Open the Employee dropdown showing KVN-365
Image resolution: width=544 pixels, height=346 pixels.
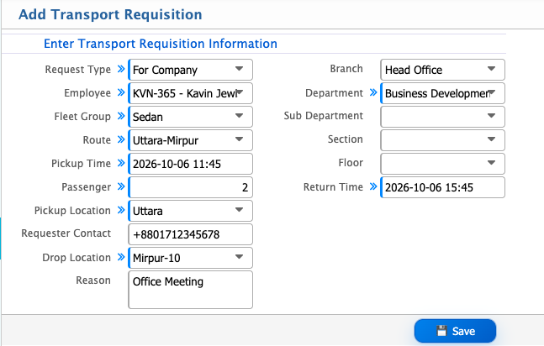click(191, 93)
